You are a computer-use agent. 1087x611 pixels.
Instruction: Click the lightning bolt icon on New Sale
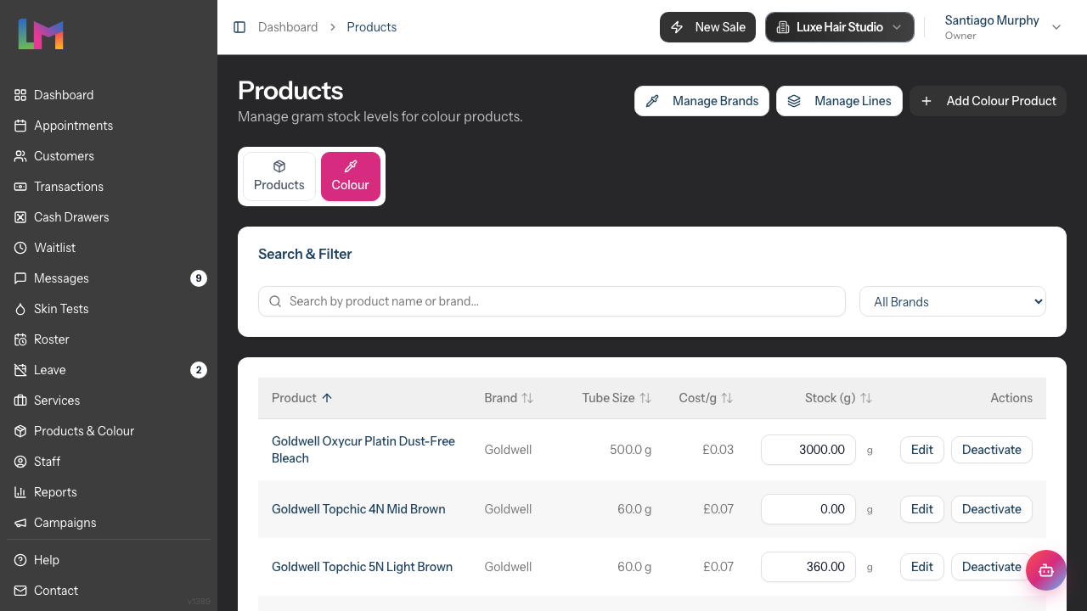pyautogui.click(x=677, y=27)
